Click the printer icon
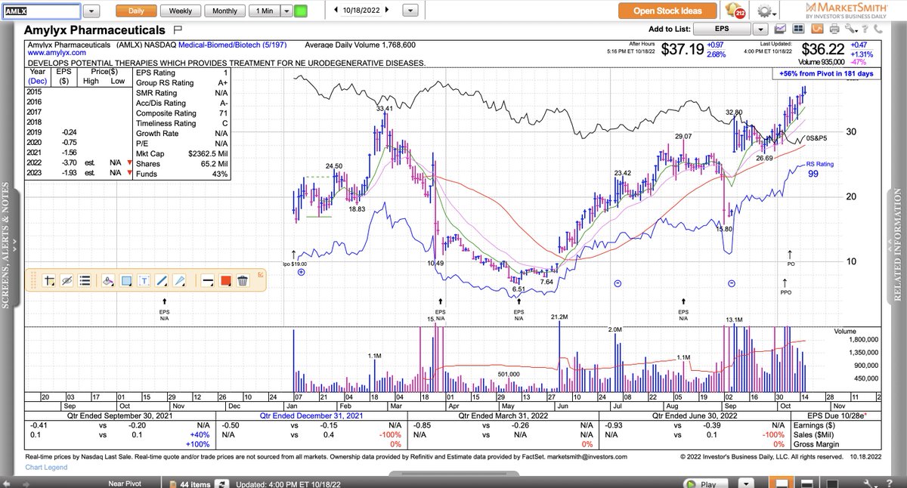The image size is (907, 488). pyautogui.click(x=834, y=29)
